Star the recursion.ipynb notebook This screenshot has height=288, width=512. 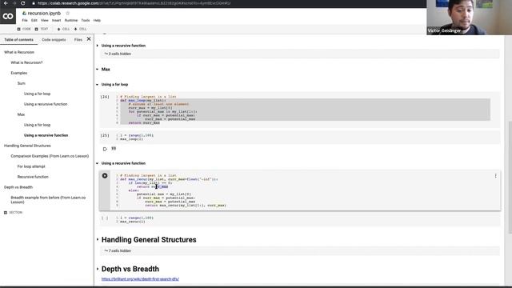pos(67,13)
